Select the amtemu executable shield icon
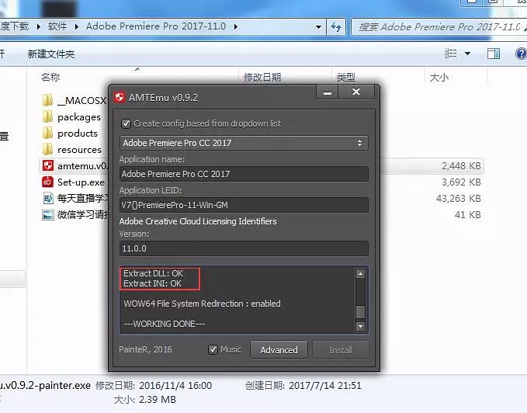 tap(48, 165)
